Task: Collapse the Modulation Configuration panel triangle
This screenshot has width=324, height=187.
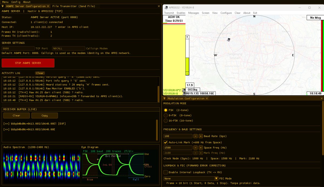Action: click(165, 98)
